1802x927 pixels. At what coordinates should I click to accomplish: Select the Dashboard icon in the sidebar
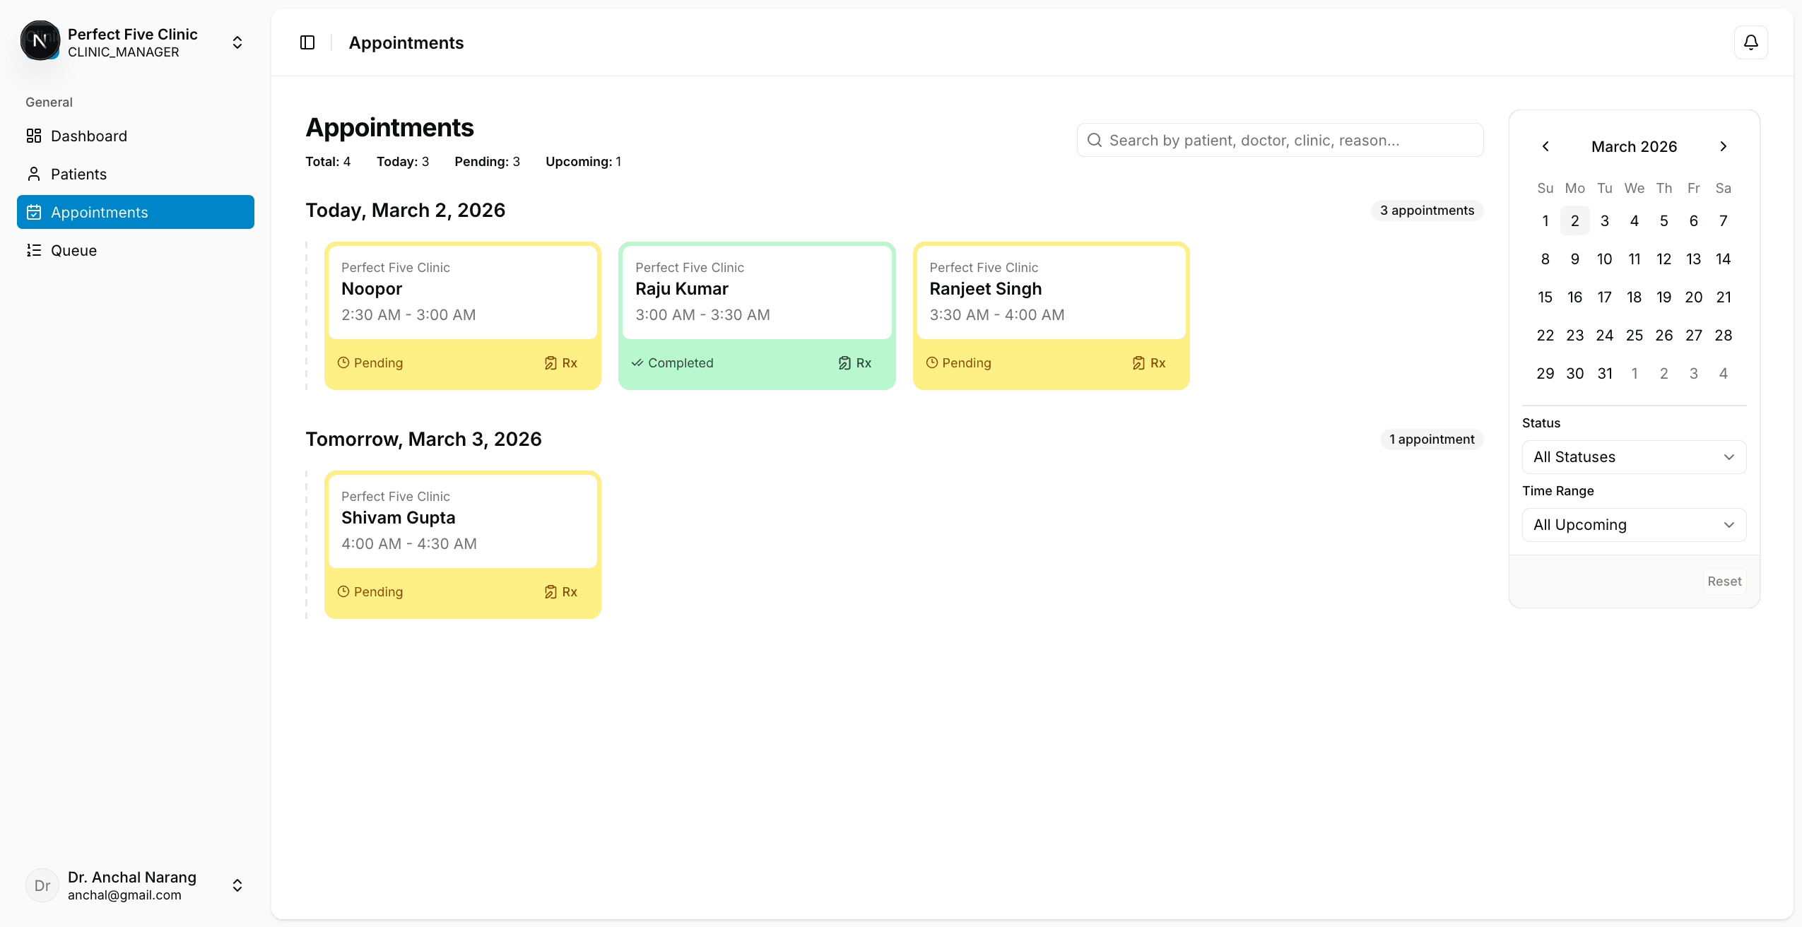(35, 136)
